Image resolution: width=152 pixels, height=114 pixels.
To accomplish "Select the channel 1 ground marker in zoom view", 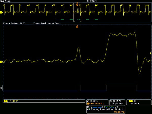I will pos(1,62).
